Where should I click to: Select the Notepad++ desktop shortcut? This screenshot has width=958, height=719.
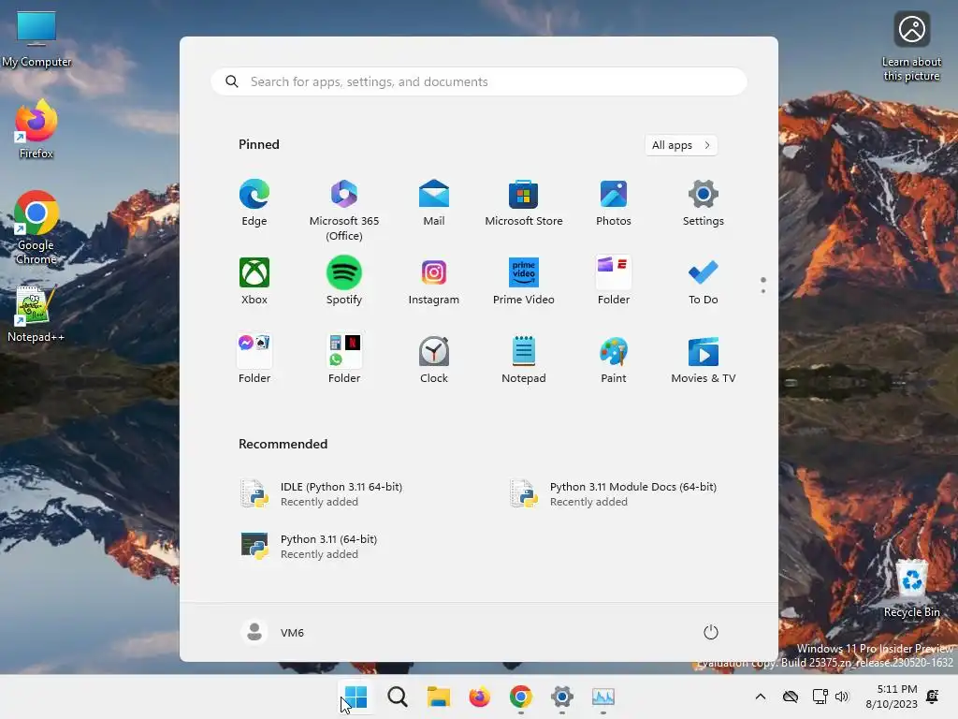point(36,315)
